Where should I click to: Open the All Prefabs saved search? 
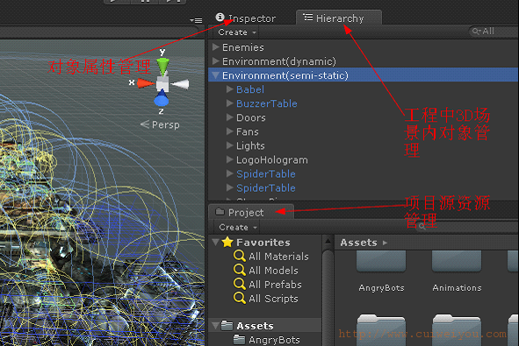click(275, 285)
